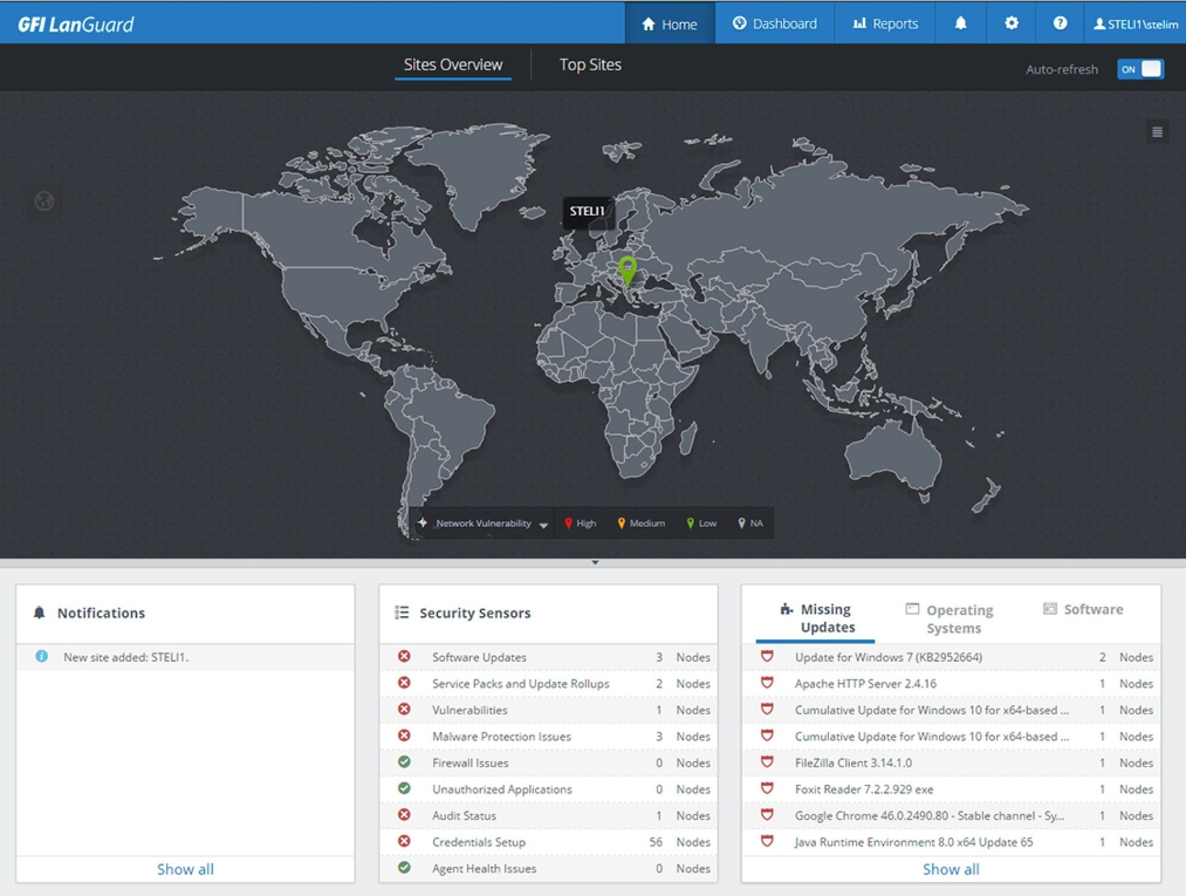
Task: Toggle the High vulnerability legend filter
Action: click(580, 523)
